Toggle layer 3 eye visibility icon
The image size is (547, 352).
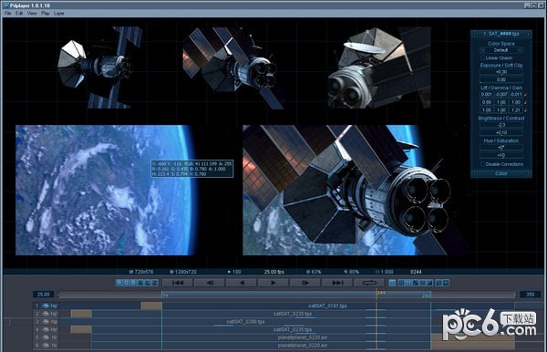pyautogui.click(x=46, y=322)
